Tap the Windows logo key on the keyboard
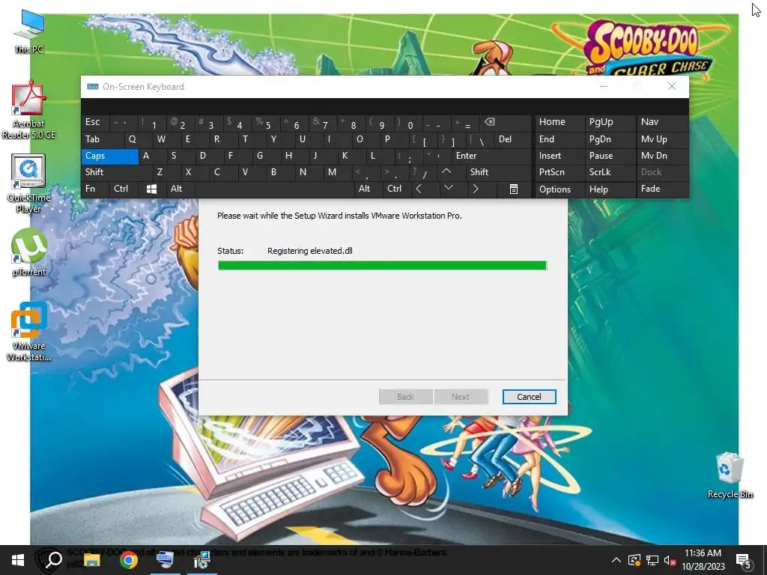The width and height of the screenshot is (767, 575). [151, 189]
